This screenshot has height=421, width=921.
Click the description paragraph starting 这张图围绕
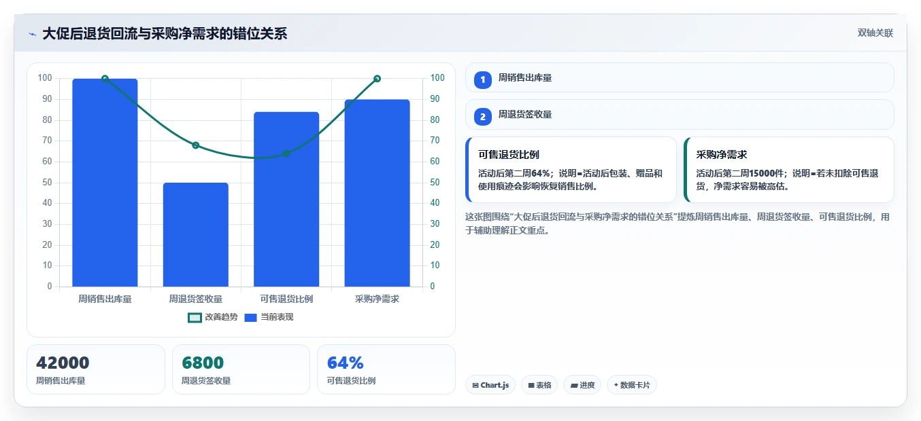pyautogui.click(x=678, y=223)
